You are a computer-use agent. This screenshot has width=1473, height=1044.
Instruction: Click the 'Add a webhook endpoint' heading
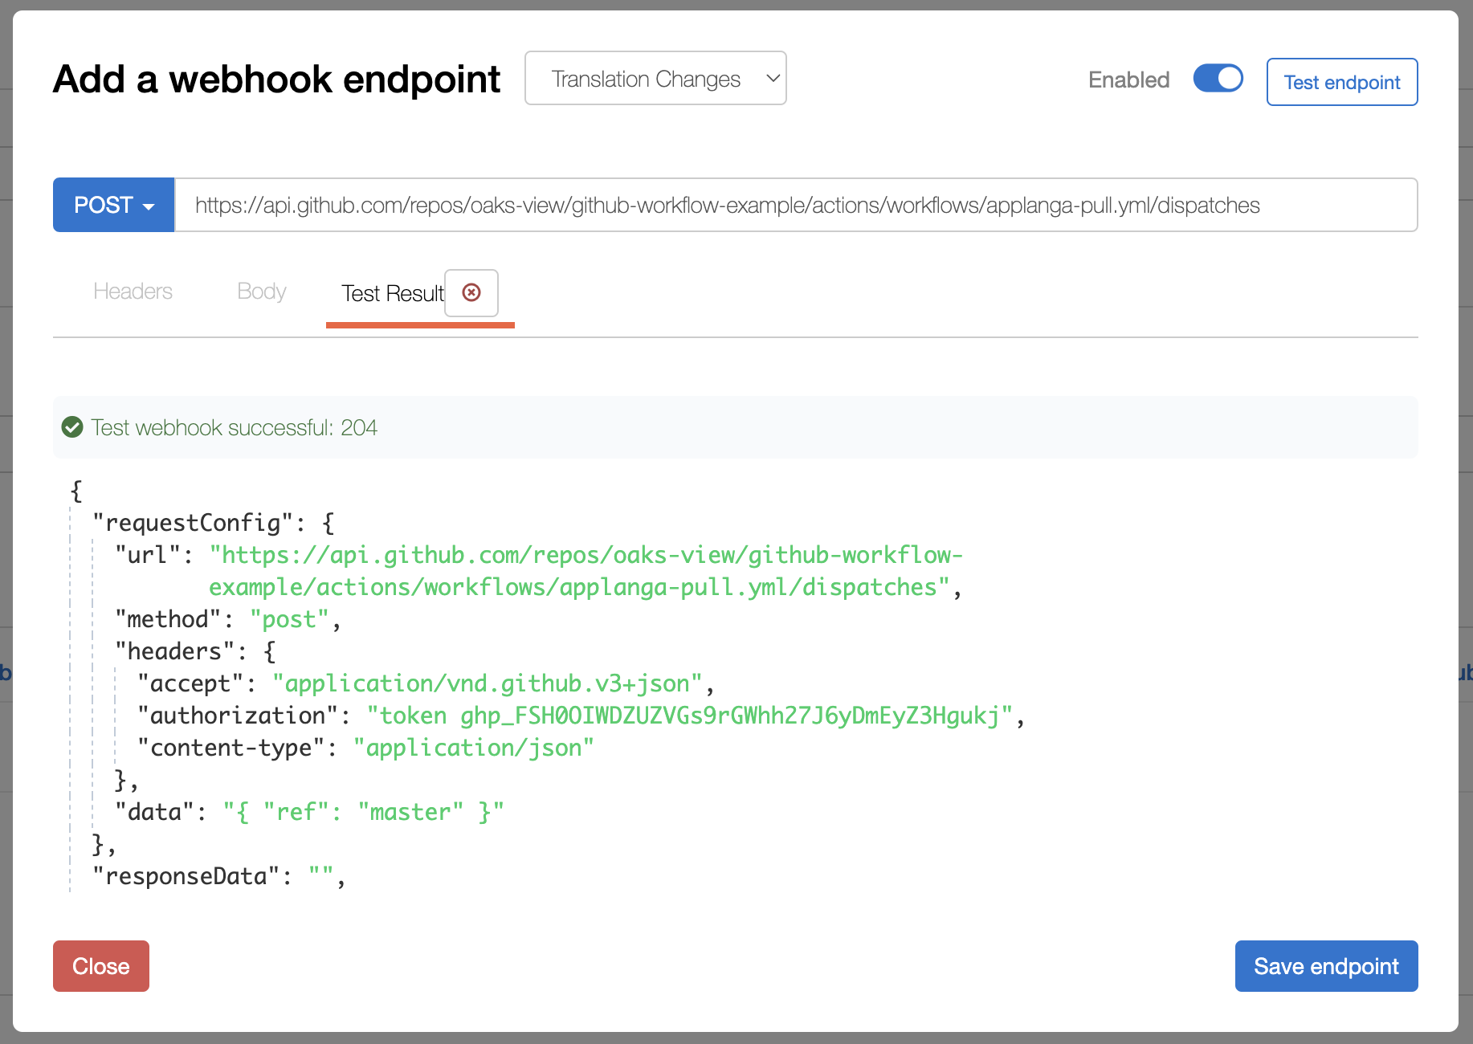(276, 79)
